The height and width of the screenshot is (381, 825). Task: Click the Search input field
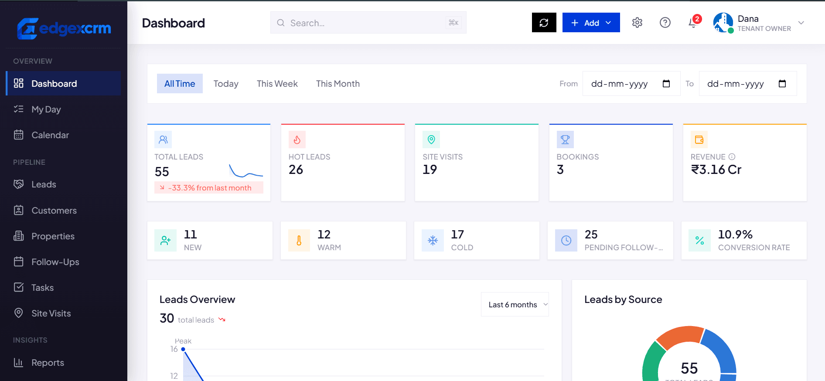(x=368, y=23)
